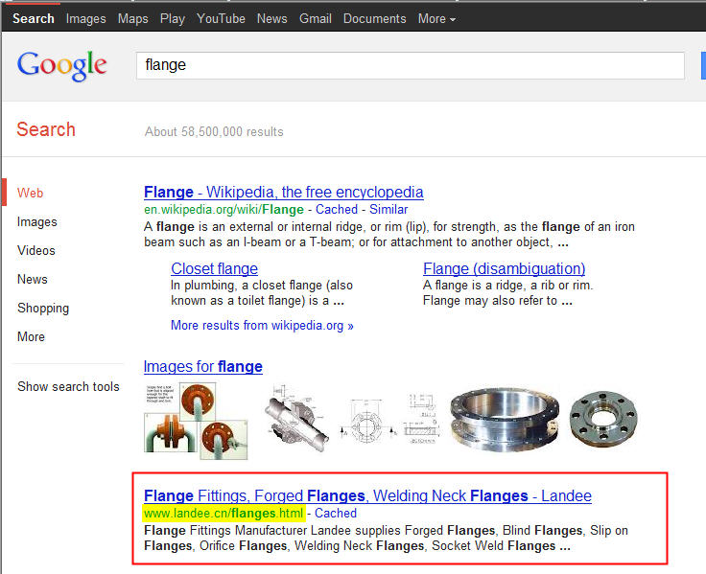Open Documents from top bar
Viewport: 706px width, 574px height.
coord(375,18)
